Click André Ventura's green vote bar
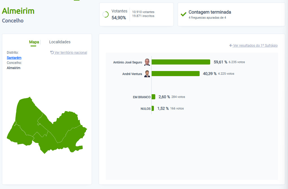 click(176, 74)
